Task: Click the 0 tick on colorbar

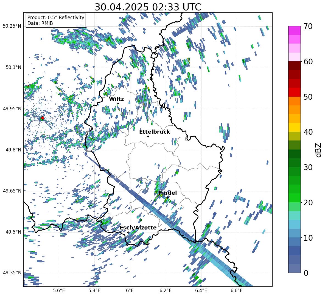Action: tap(306, 273)
